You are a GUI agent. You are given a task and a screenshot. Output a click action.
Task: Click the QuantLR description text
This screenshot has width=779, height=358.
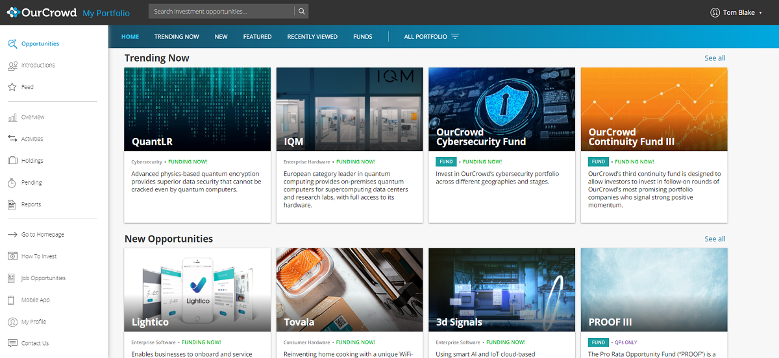pyautogui.click(x=196, y=182)
